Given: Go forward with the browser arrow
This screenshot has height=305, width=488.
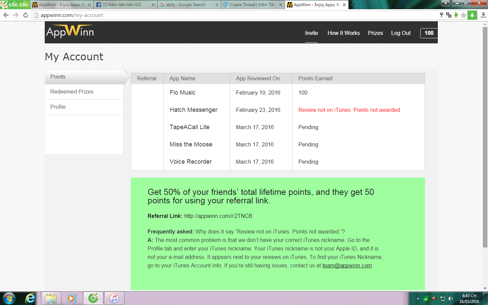Looking at the screenshot, I should [x=16, y=15].
